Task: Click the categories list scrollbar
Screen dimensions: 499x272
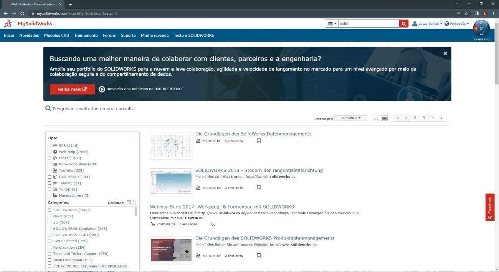Action: [x=136, y=212]
